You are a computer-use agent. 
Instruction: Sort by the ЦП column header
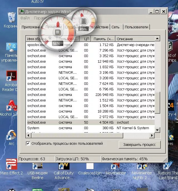[x=85, y=39]
